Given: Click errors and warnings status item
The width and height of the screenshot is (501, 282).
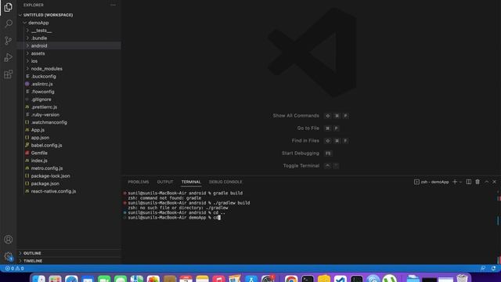Looking at the screenshot, I should pyautogui.click(x=14, y=269).
